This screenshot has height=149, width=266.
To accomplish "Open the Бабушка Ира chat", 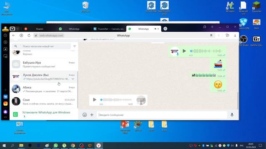I will pos(44,65).
